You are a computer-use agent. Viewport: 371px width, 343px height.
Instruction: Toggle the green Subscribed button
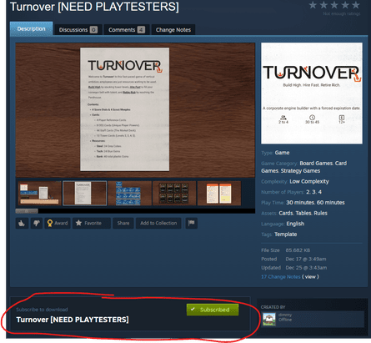[x=213, y=310]
